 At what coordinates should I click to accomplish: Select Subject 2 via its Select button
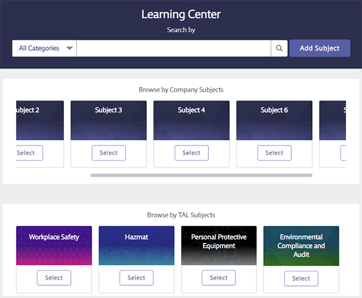tap(30, 152)
